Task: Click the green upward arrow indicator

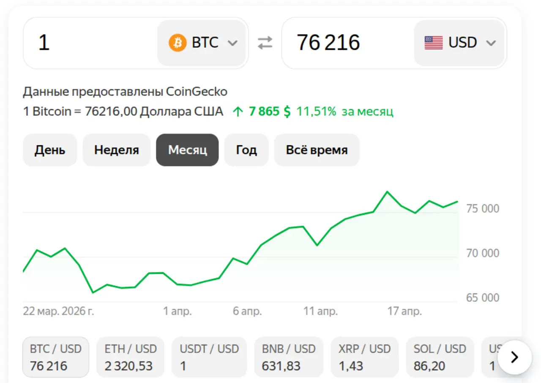Action: tap(238, 111)
